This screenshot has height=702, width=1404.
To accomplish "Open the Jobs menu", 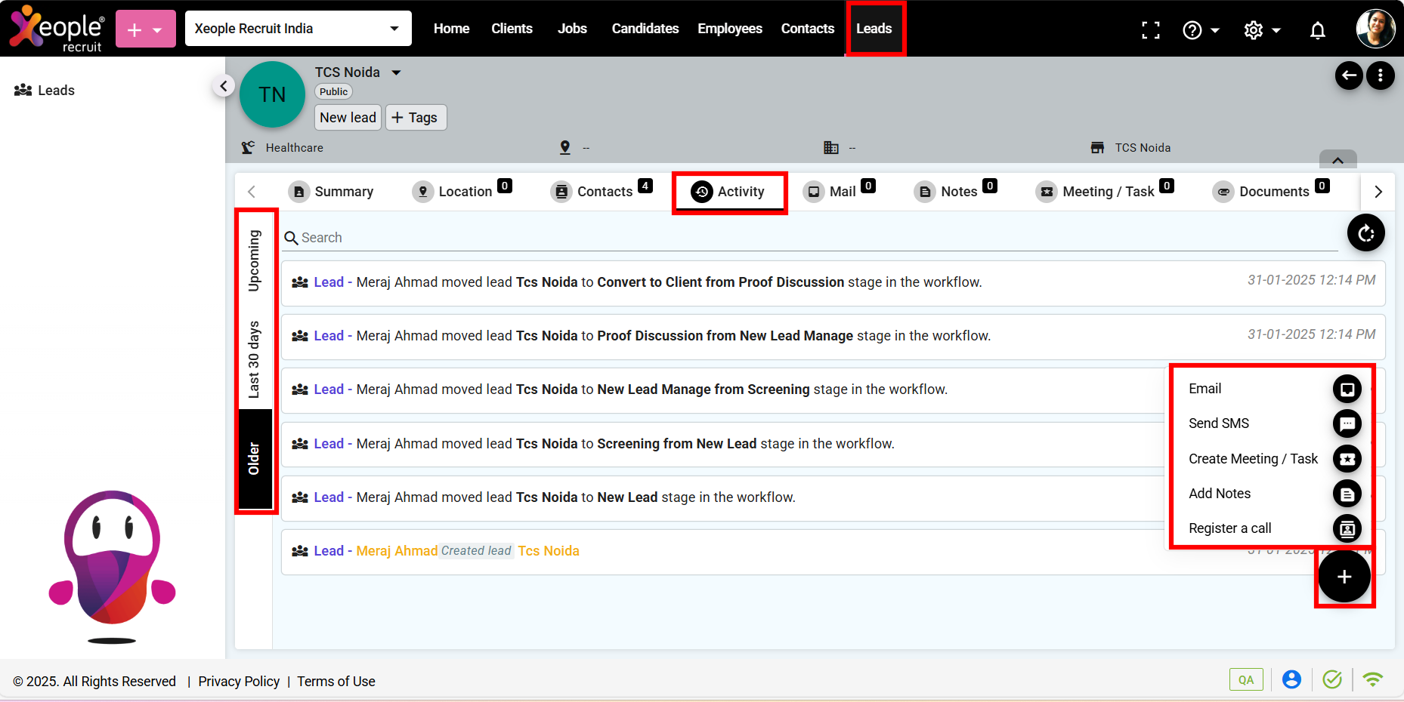I will (572, 29).
